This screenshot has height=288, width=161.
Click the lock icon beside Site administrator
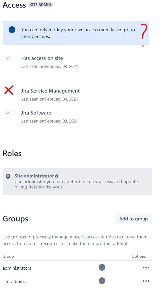[x=57, y=176]
